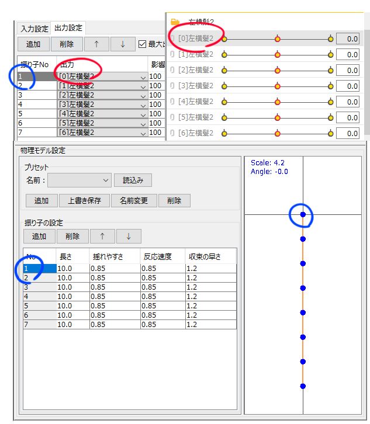
Task: Click the clip icon beside [6]左横髪2 parameter
Action: tap(172, 133)
